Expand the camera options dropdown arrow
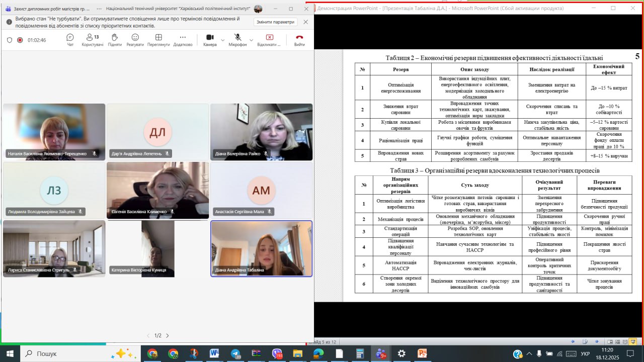Viewport: 644px width, 362px height. coord(223,40)
